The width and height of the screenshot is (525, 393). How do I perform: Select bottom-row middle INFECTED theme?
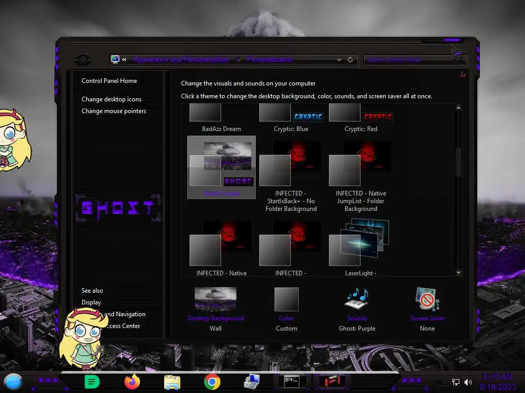(x=291, y=248)
